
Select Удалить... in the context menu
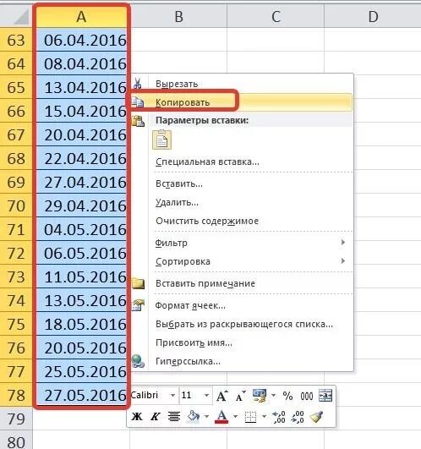[177, 202]
